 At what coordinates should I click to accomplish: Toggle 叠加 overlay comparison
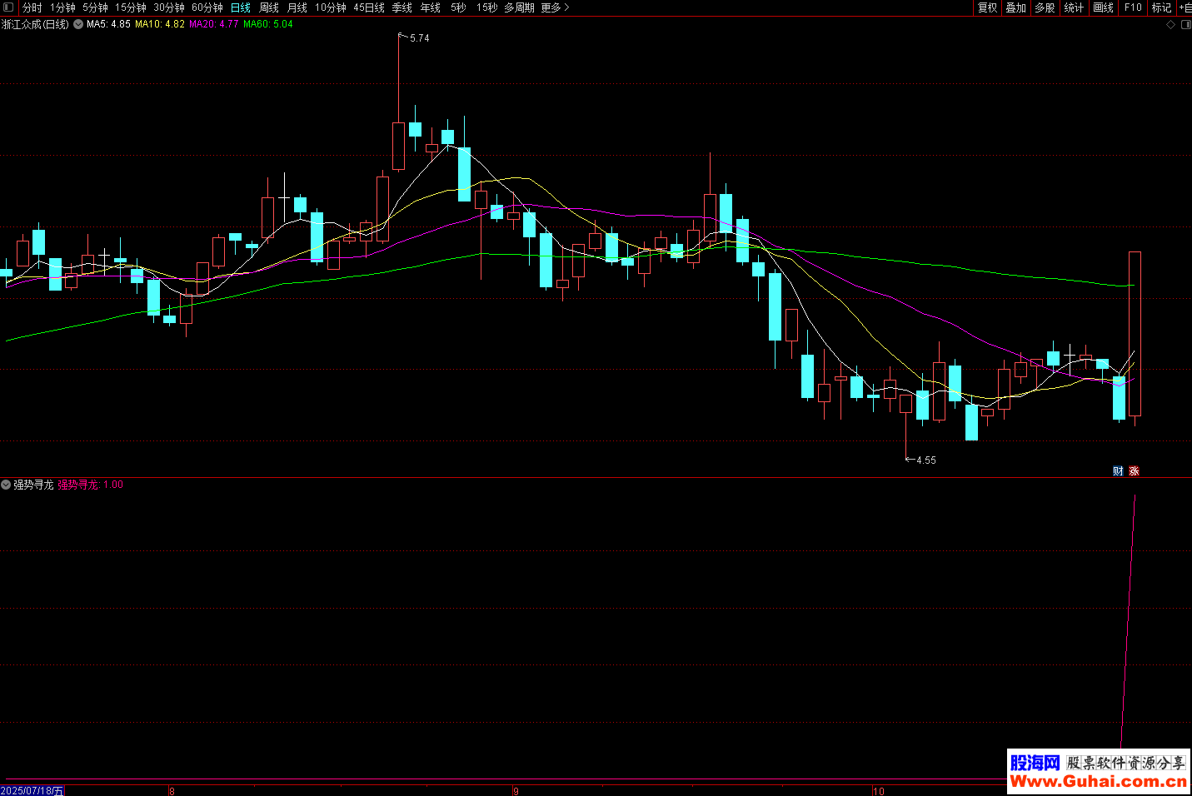click(1015, 7)
